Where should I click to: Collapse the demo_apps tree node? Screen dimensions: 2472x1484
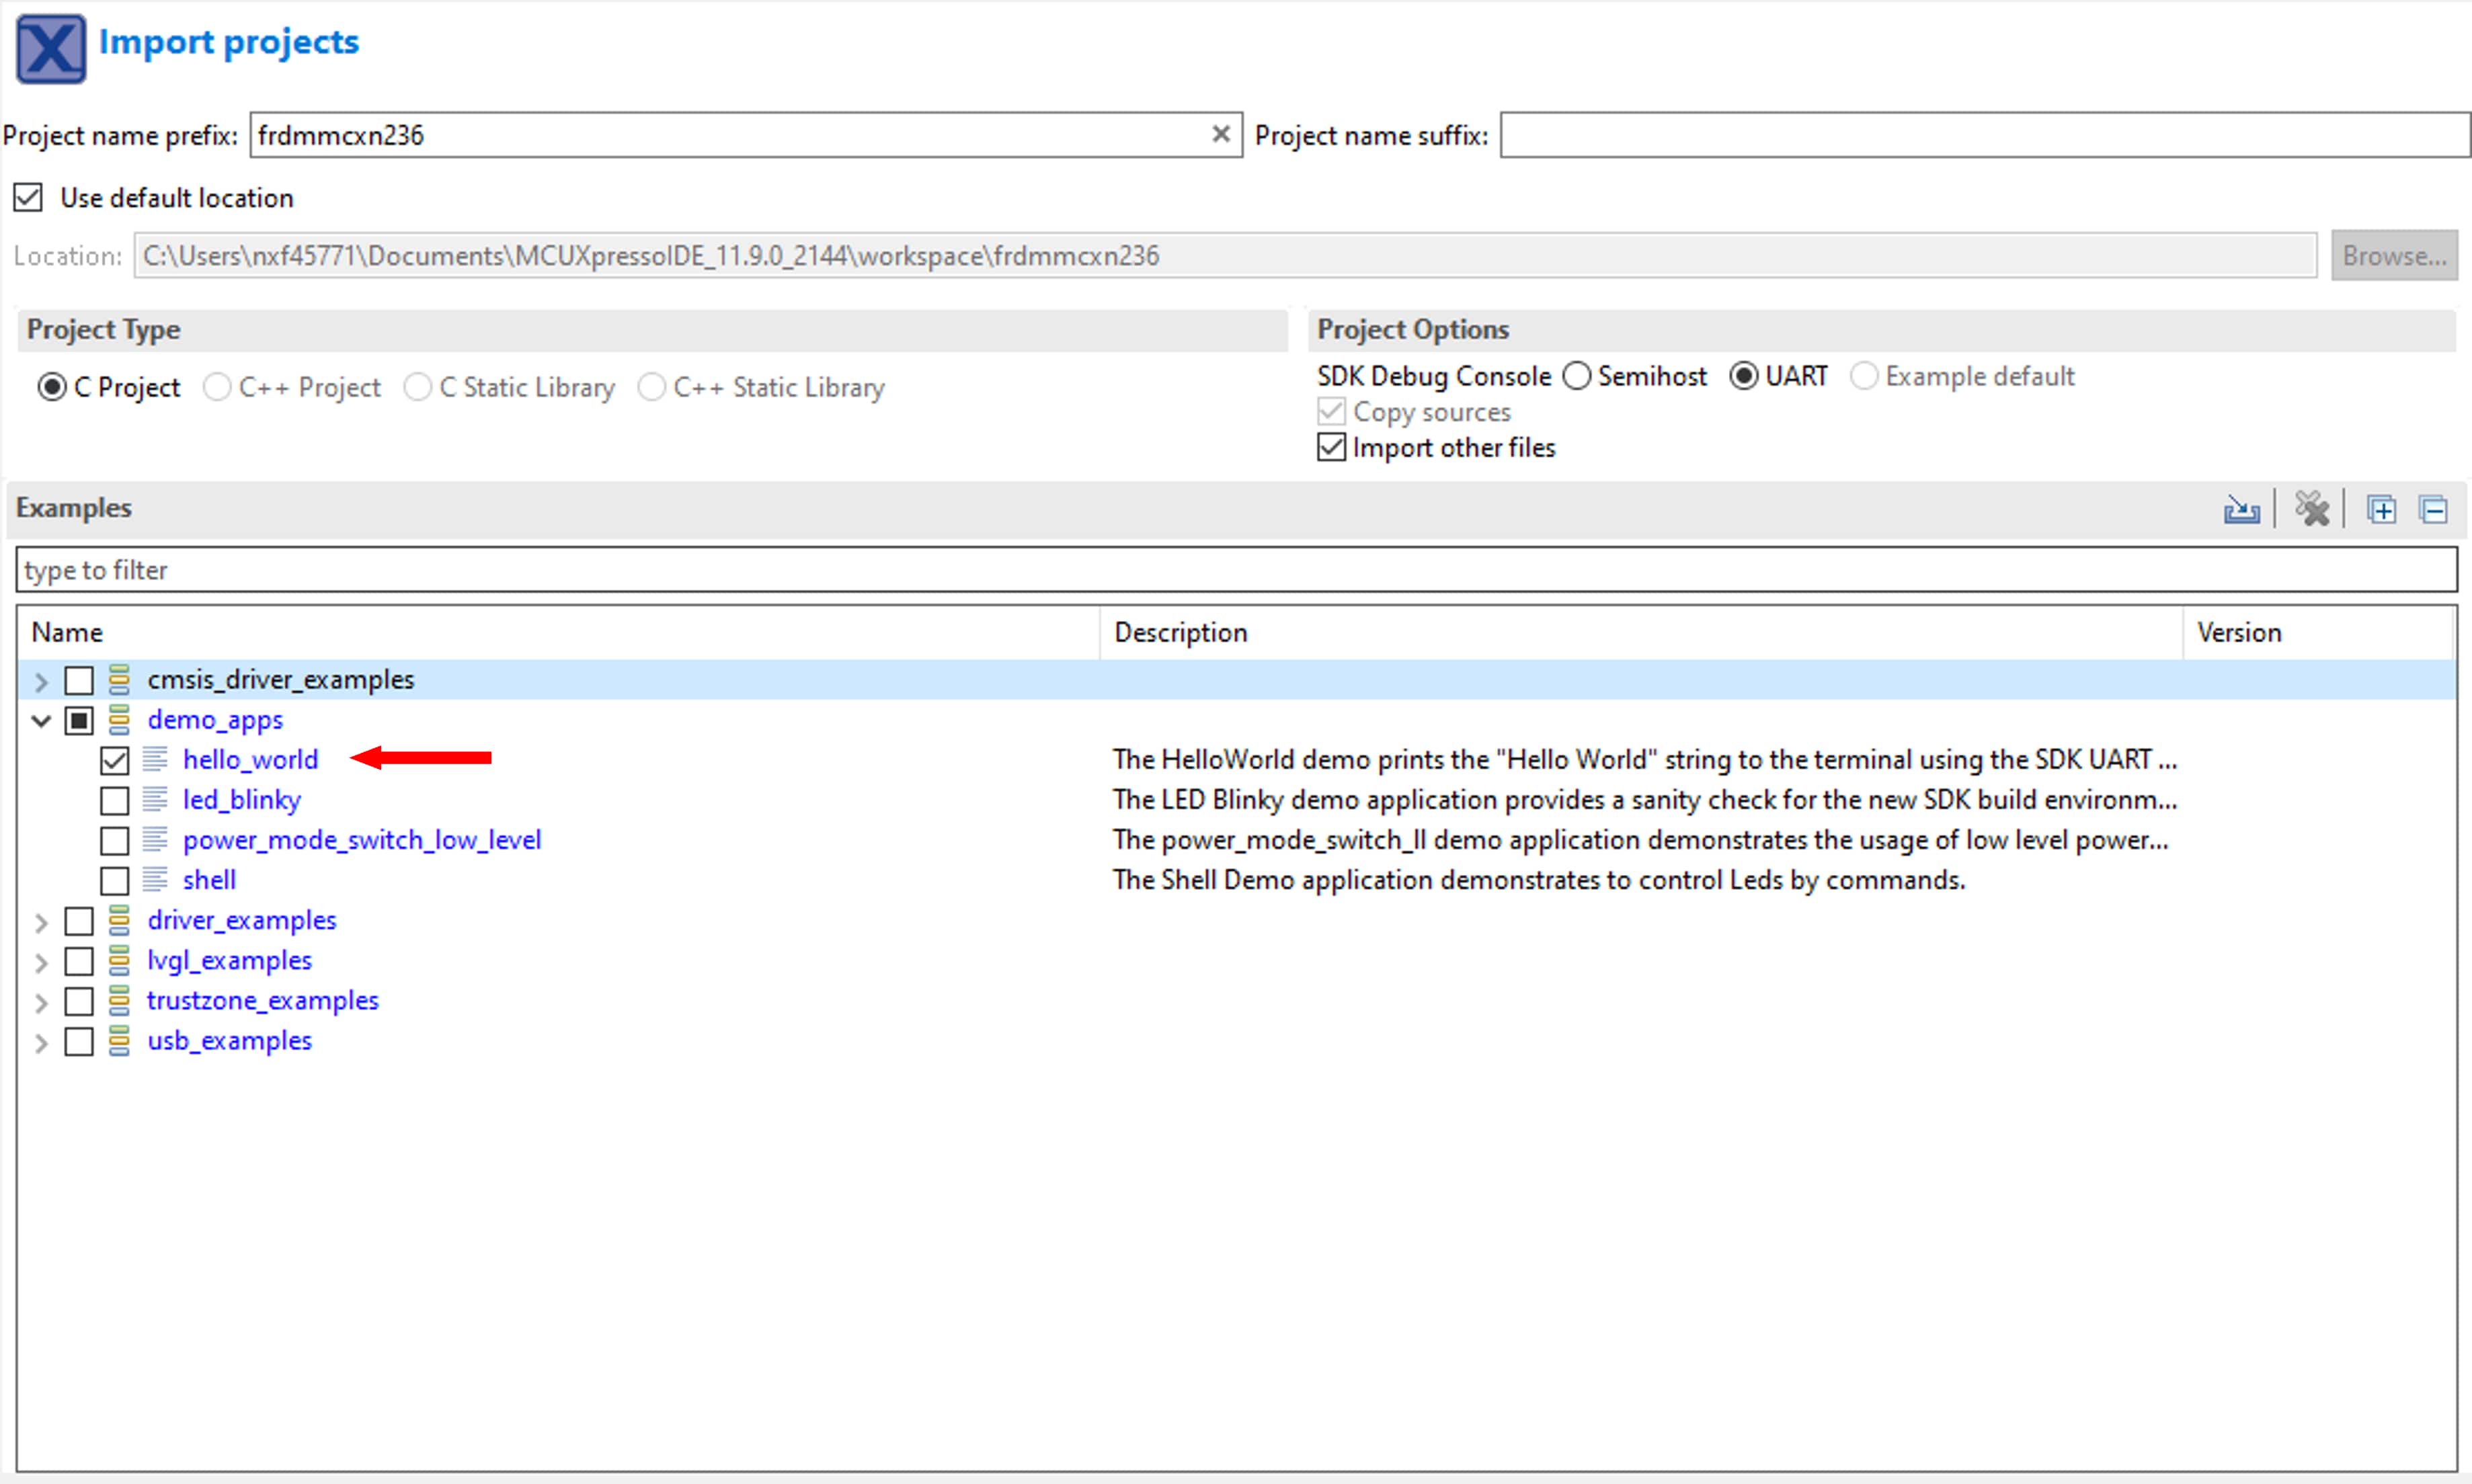click(x=41, y=720)
